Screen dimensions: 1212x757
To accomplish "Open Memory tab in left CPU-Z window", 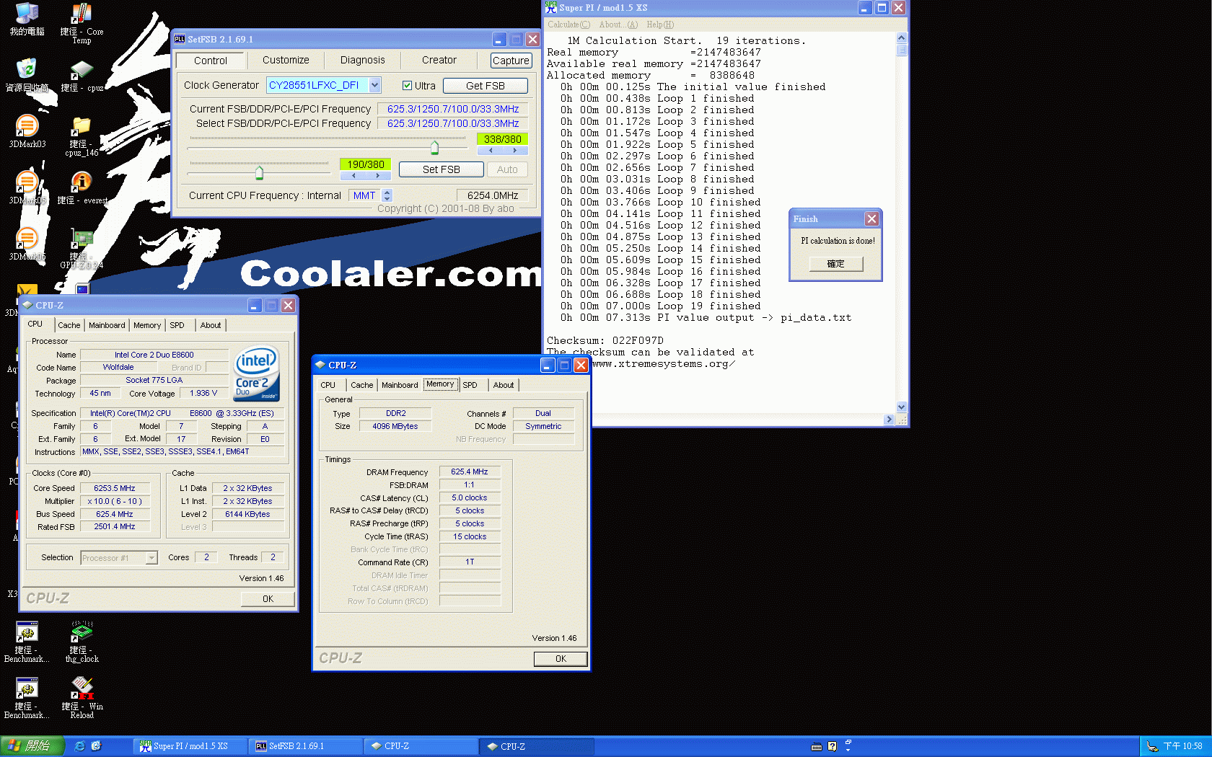I will pyautogui.click(x=147, y=325).
